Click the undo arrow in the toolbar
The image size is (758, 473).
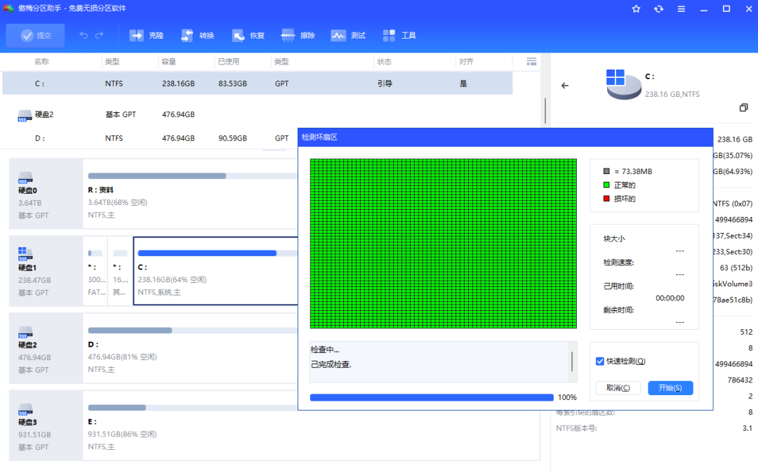84,35
